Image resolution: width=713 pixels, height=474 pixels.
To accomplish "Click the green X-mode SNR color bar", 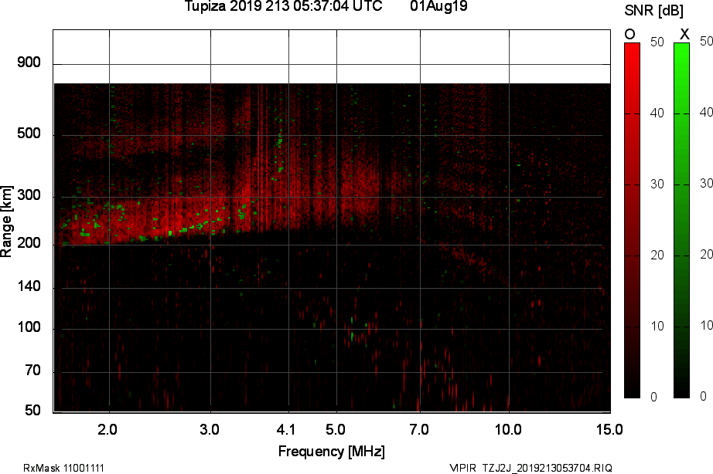I will tap(681, 221).
